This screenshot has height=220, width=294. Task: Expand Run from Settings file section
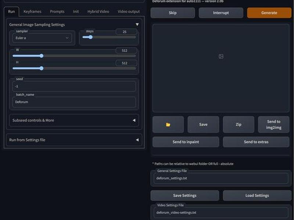pos(74,140)
